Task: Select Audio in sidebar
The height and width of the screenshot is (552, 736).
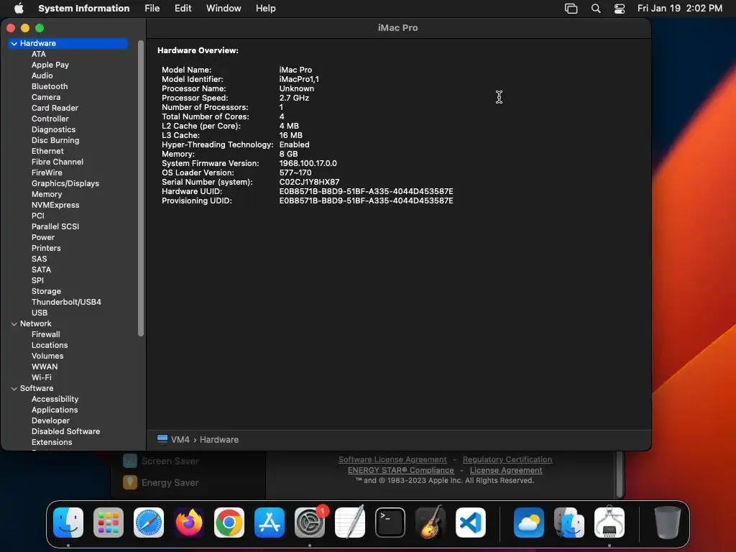Action: [x=42, y=75]
